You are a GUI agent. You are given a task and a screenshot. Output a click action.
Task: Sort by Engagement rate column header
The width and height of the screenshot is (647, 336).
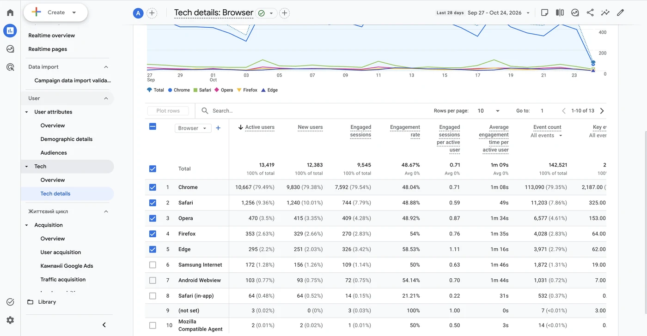405,131
